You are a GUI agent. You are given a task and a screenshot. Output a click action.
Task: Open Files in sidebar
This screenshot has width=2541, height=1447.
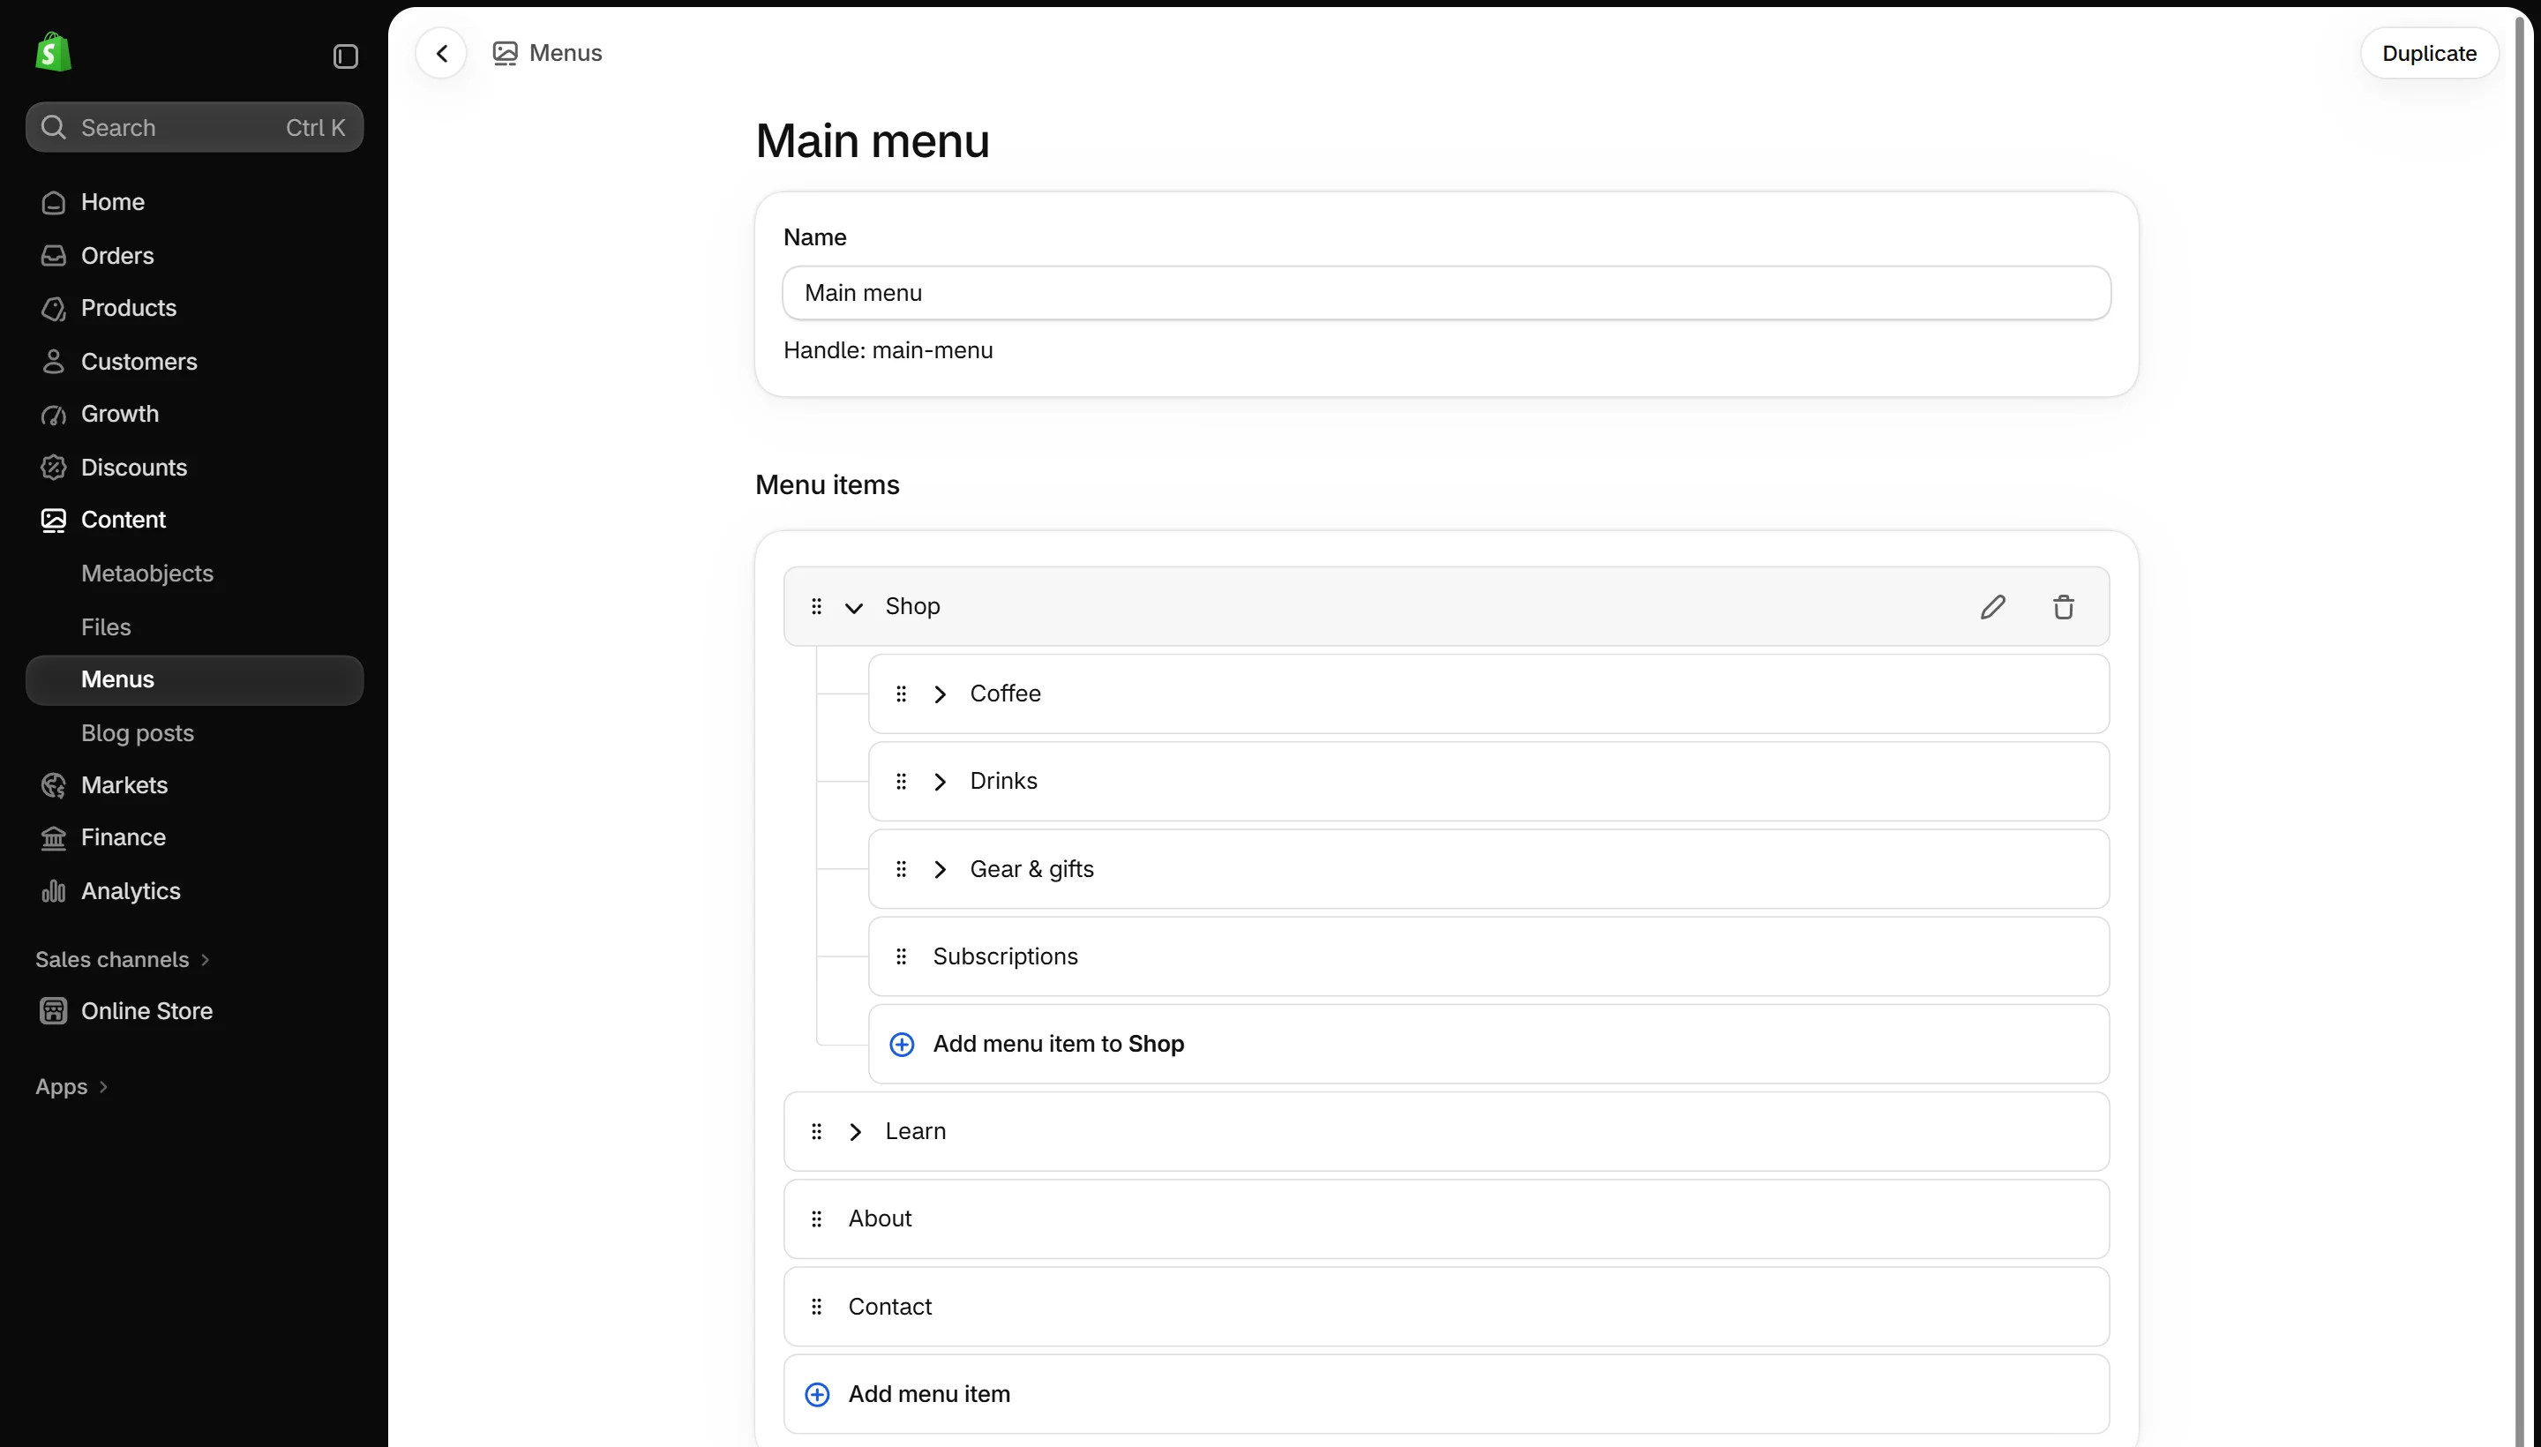[x=105, y=627]
